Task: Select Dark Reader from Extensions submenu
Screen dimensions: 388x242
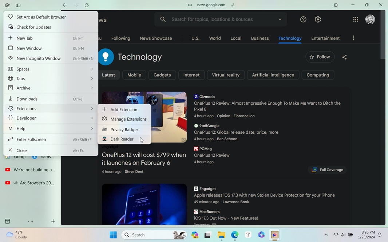Action: pos(122,139)
